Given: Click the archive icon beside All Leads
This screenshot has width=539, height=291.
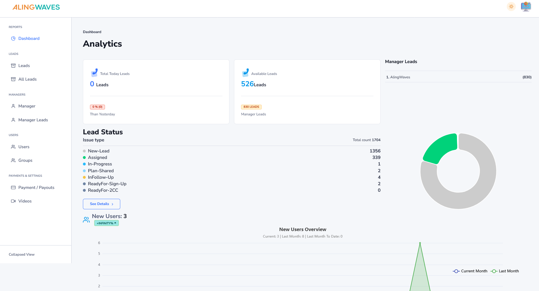Looking at the screenshot, I should (x=13, y=79).
